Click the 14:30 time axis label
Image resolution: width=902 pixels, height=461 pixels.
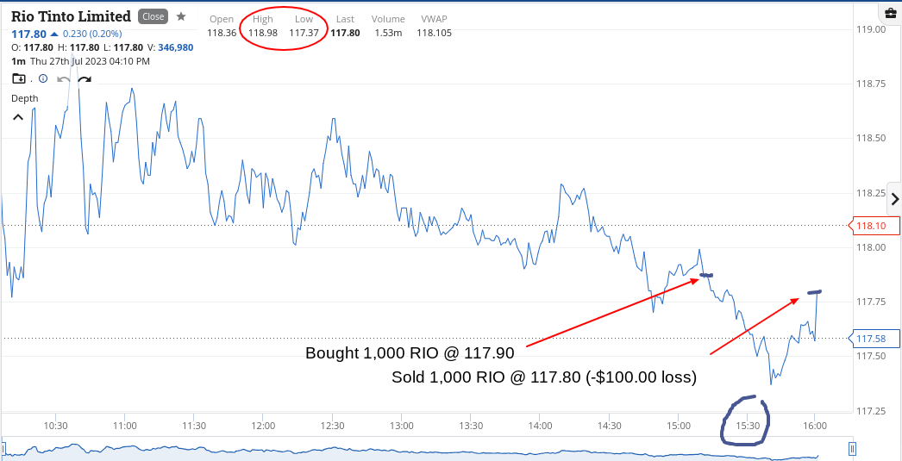[608, 426]
